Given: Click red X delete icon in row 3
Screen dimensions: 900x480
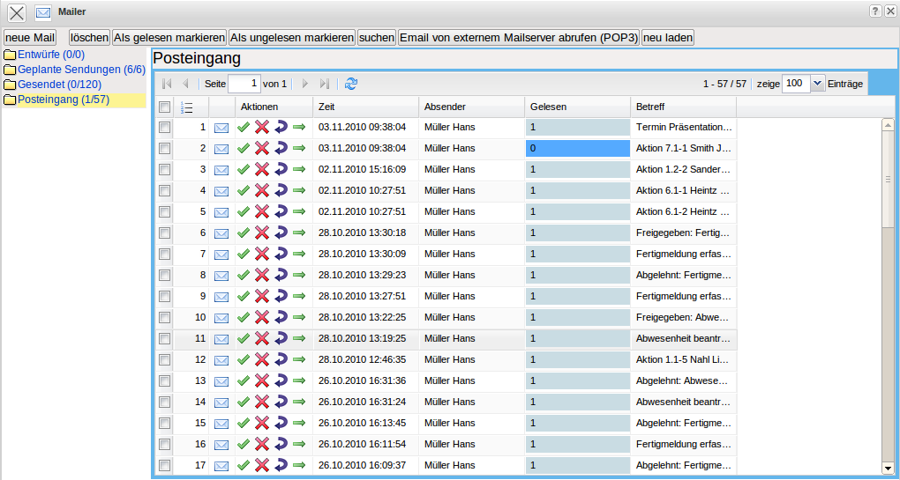Looking at the screenshot, I should tap(262, 169).
